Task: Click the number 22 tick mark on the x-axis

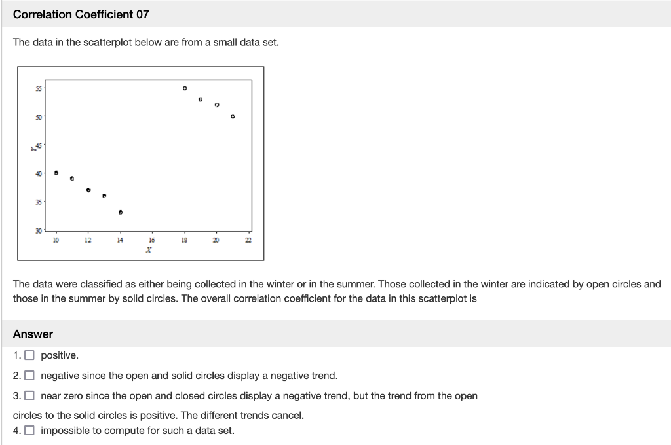Action: tap(248, 240)
